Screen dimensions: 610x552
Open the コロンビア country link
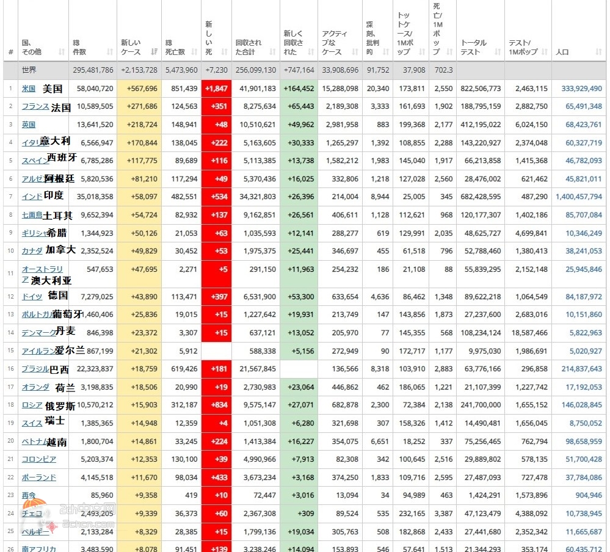pyautogui.click(x=39, y=459)
